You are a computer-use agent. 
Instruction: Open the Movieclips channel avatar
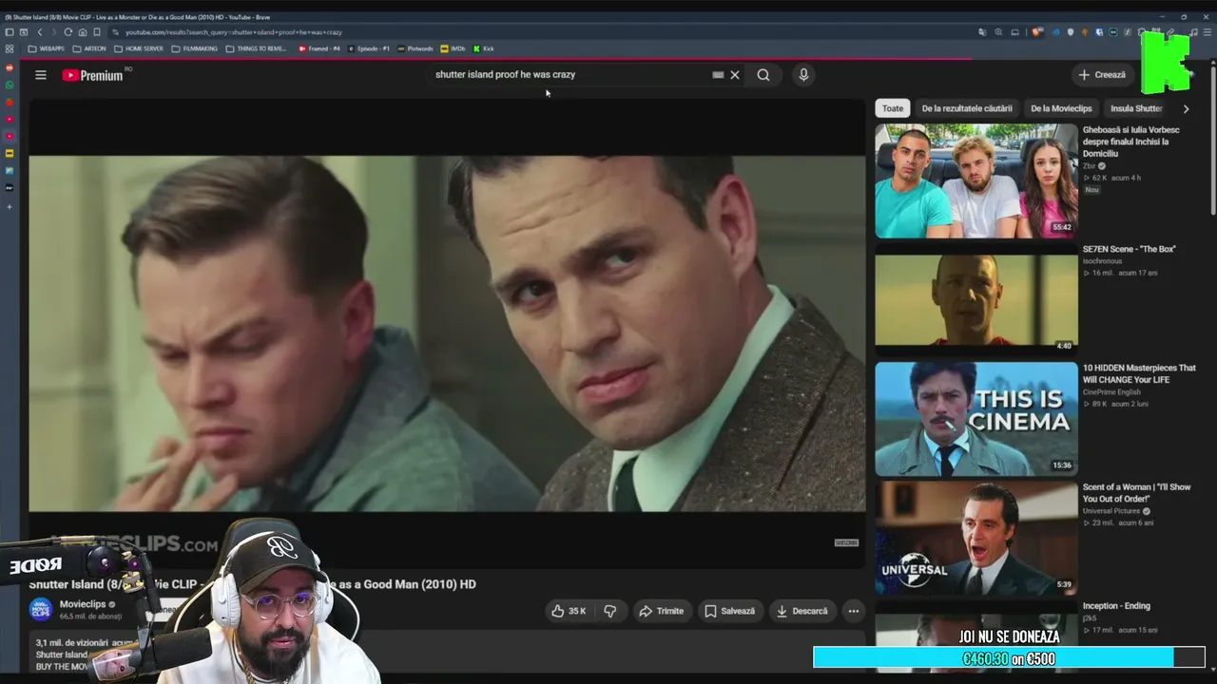coord(41,610)
